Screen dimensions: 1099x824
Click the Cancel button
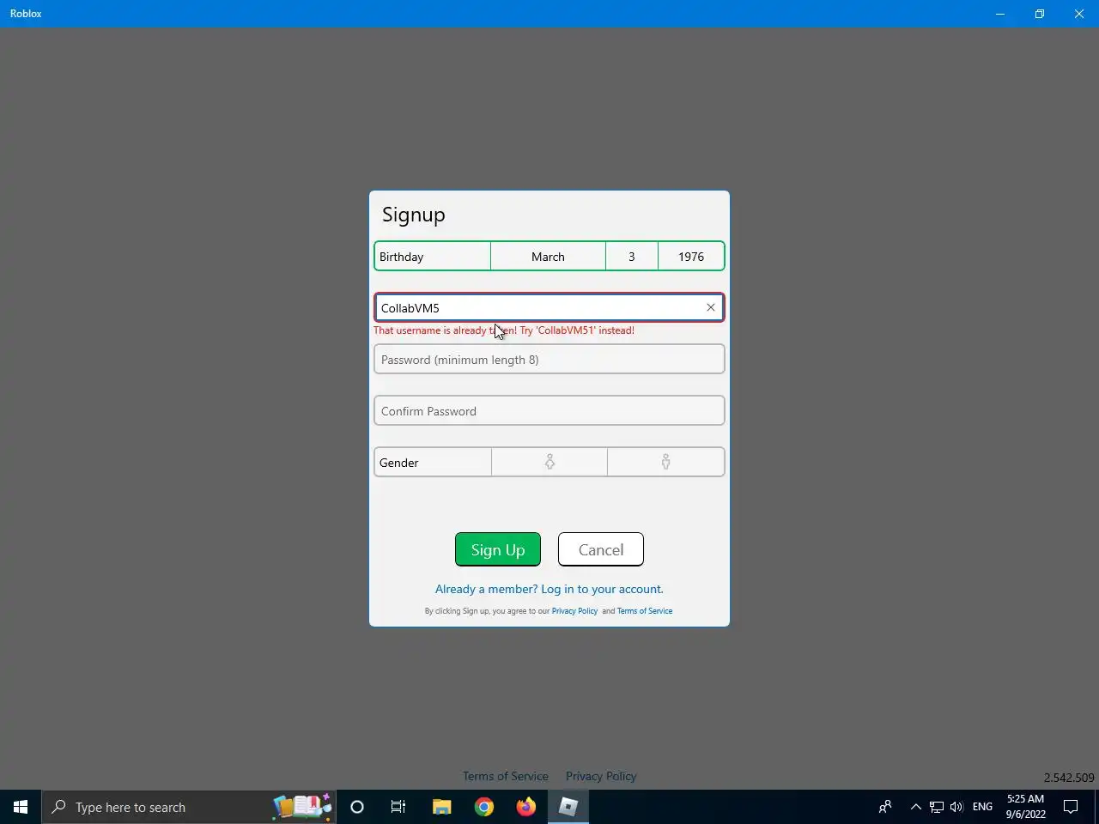pyautogui.click(x=601, y=549)
